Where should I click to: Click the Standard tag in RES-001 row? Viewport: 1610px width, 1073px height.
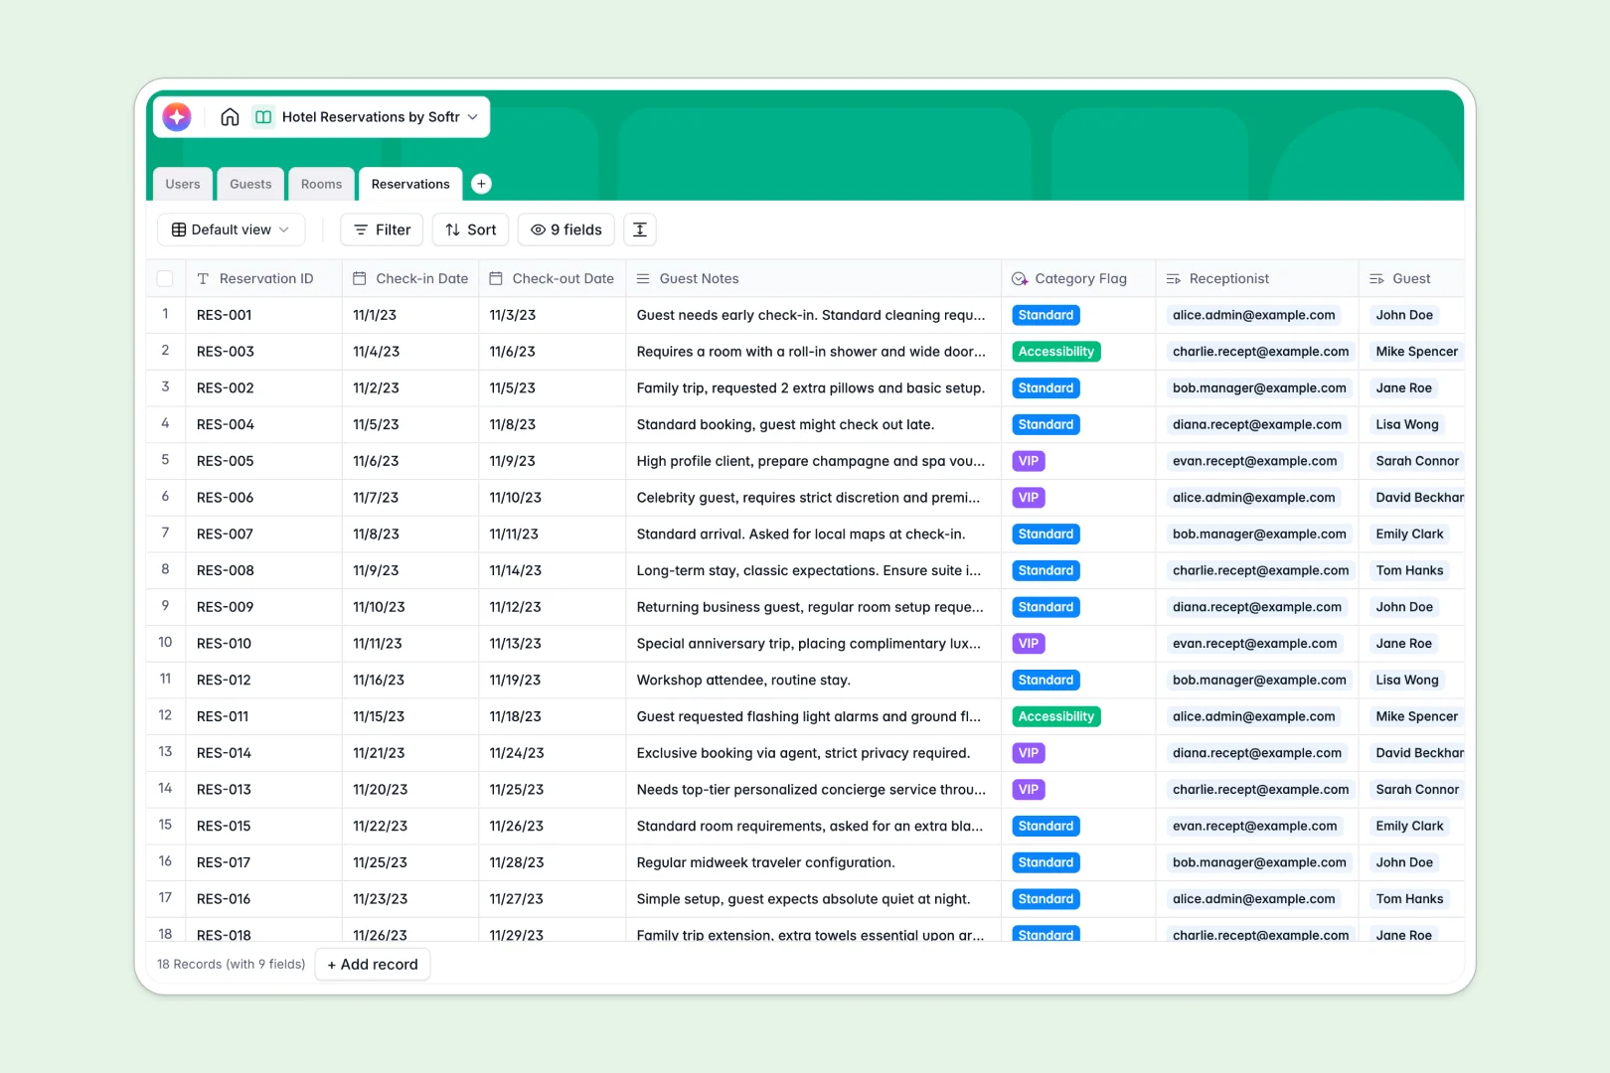pyautogui.click(x=1046, y=315)
